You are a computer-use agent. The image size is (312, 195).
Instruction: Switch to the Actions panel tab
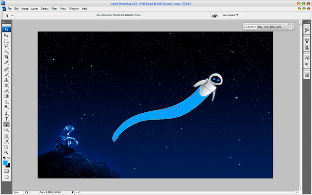279,27
